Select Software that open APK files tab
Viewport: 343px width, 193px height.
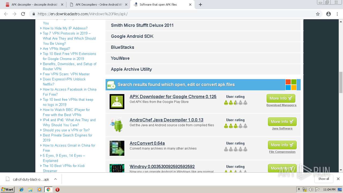[x=163, y=5]
